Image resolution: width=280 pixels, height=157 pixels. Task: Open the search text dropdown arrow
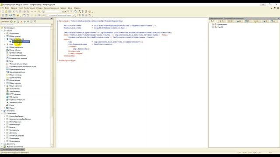coord(63,12)
